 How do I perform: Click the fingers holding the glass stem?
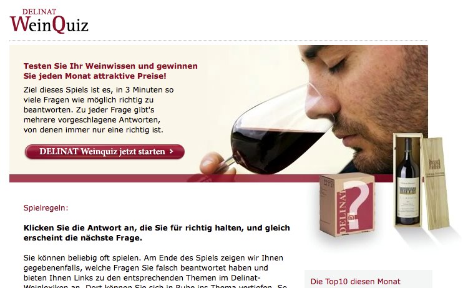point(217,164)
